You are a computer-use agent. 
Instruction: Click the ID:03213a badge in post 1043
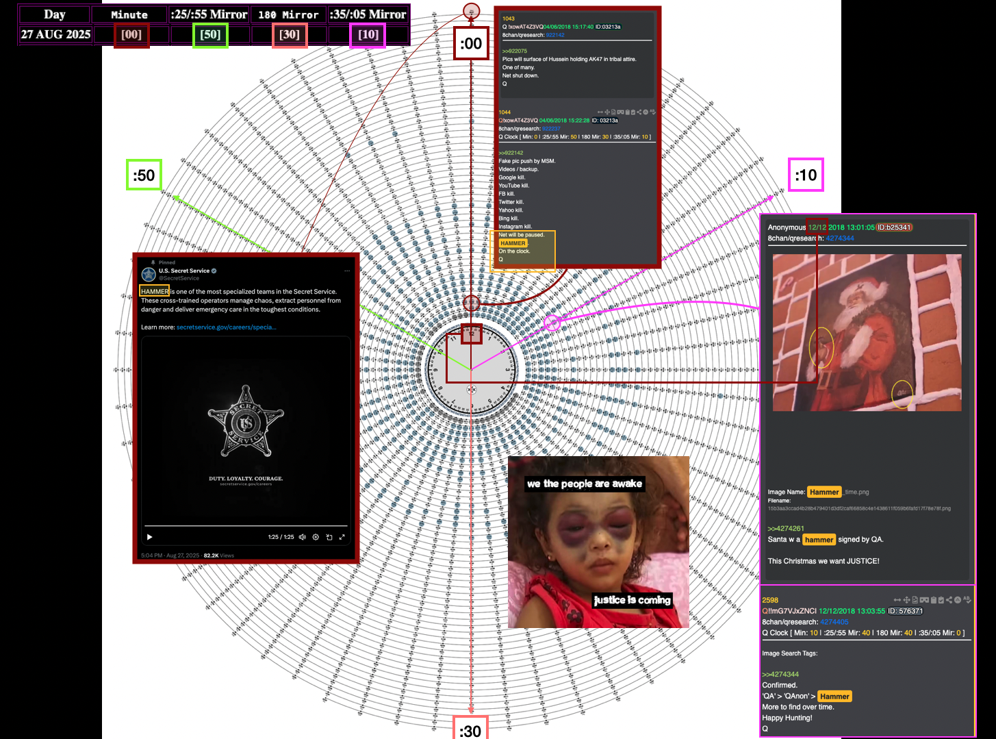(x=608, y=27)
